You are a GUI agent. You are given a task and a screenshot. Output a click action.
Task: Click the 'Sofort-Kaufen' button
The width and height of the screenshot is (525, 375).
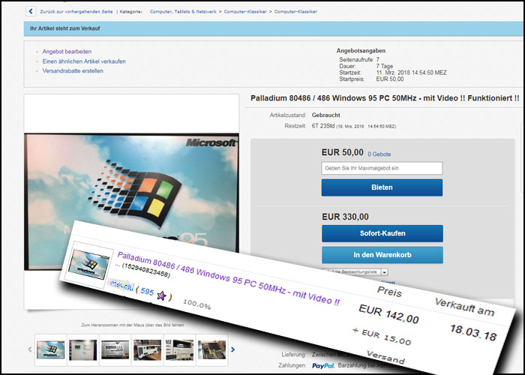tap(382, 233)
